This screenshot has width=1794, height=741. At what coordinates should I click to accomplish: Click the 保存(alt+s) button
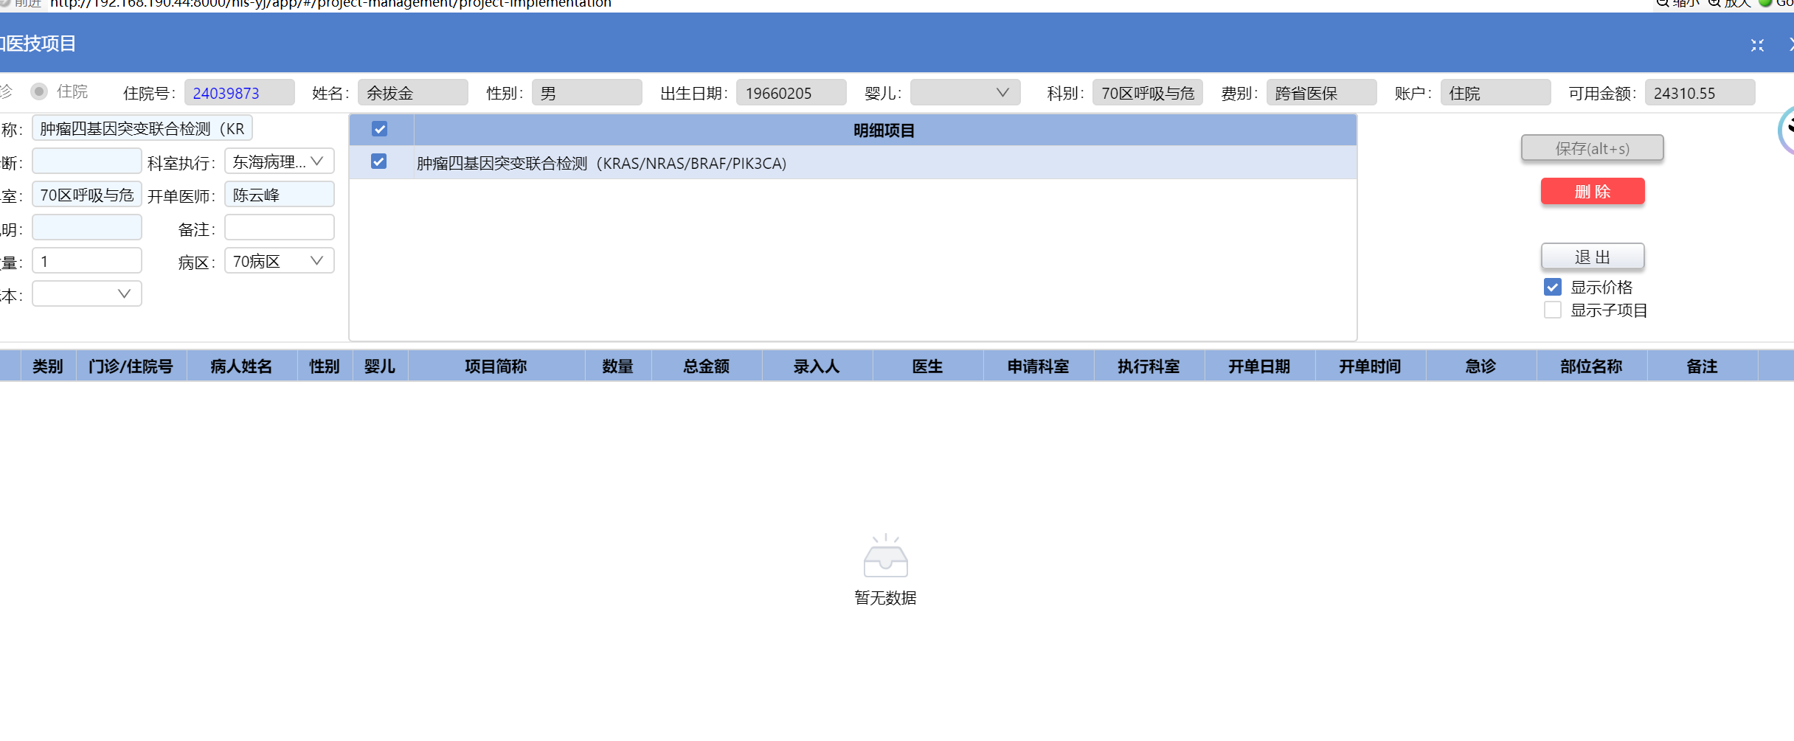(1592, 148)
